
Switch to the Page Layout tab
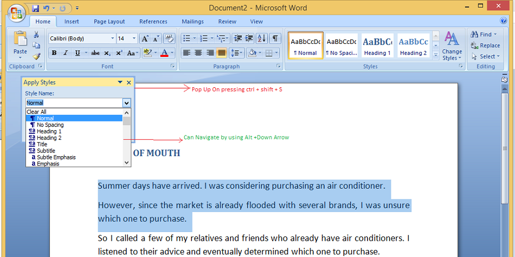[109, 22]
